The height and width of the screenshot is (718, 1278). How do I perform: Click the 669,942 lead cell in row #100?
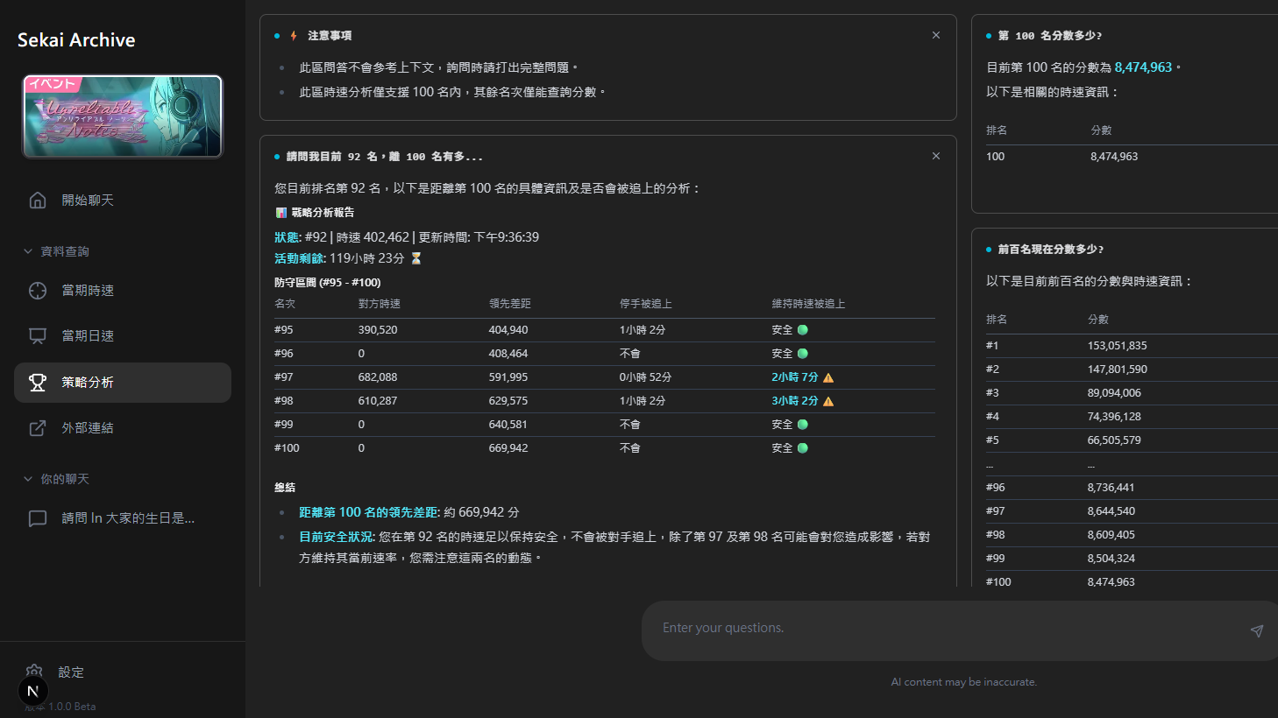click(x=508, y=448)
